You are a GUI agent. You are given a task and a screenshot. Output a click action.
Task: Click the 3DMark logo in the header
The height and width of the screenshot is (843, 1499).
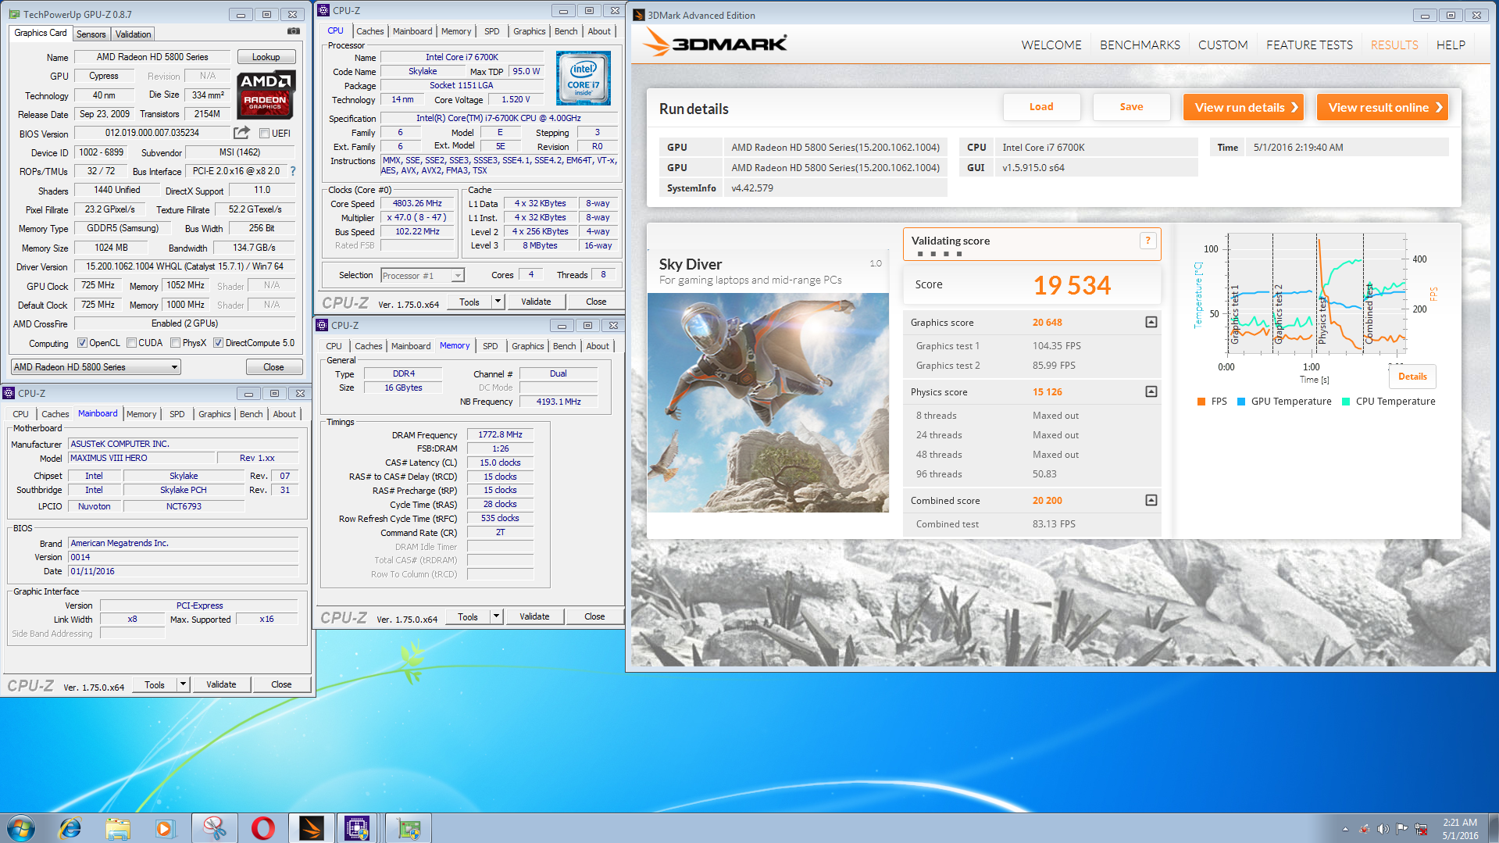tap(715, 42)
